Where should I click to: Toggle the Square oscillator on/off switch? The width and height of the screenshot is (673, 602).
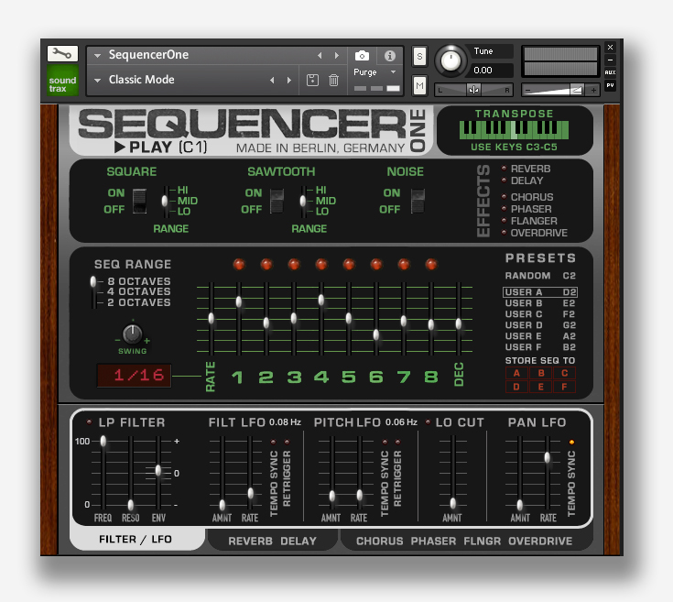tap(139, 201)
